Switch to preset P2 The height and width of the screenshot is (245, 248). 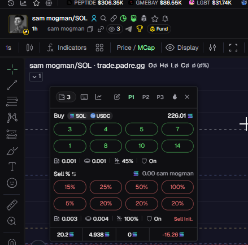click(146, 97)
